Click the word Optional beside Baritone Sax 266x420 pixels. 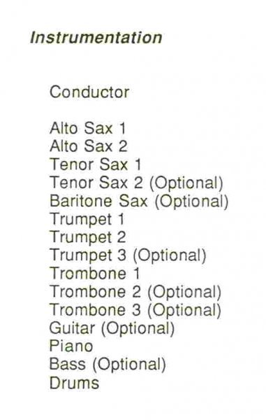pyautogui.click(x=192, y=201)
